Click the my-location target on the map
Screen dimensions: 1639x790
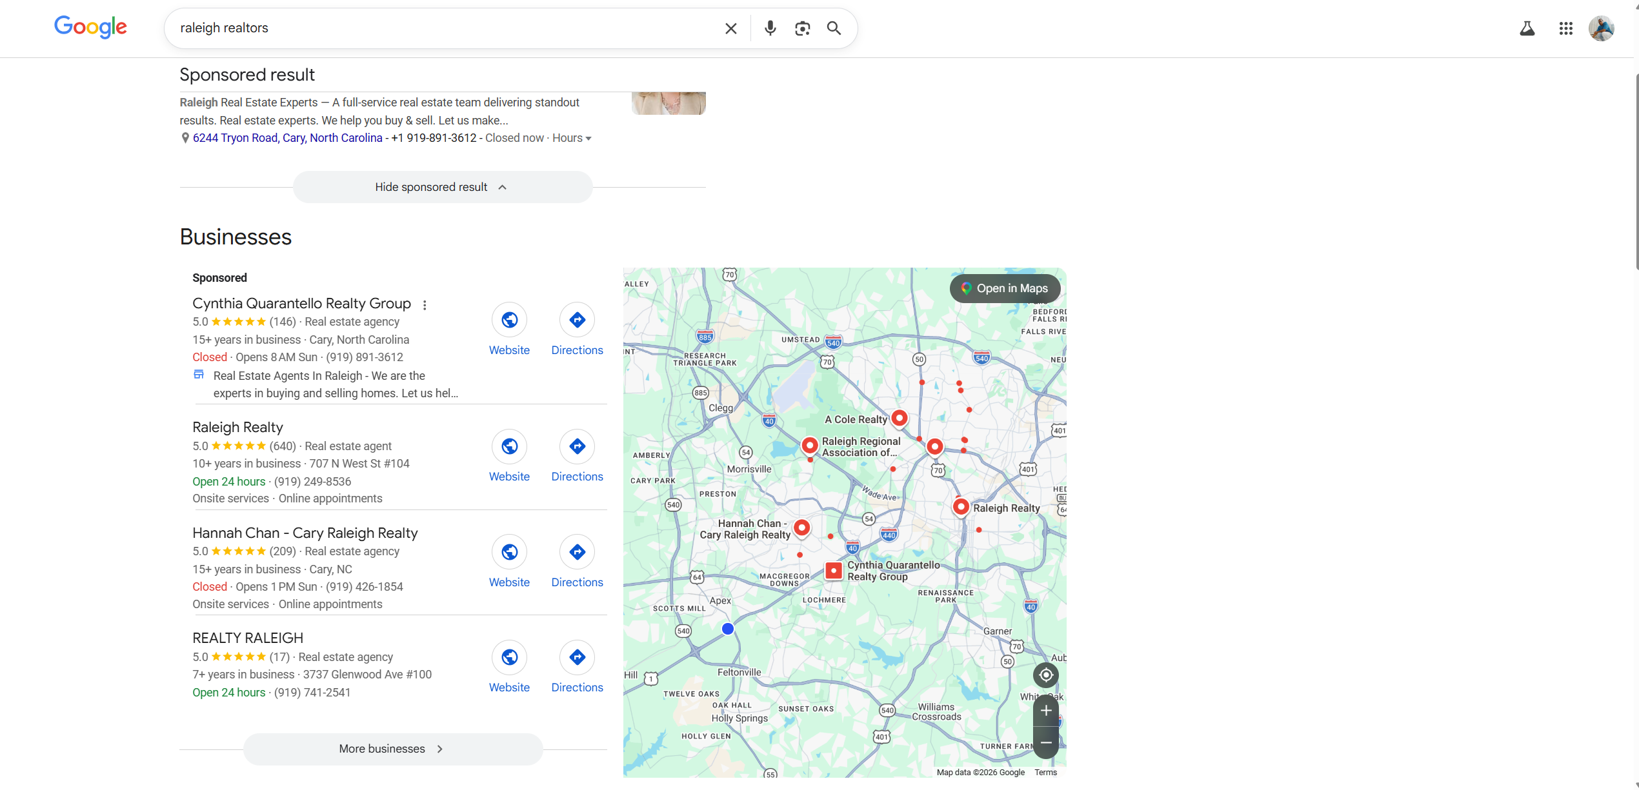click(x=1046, y=675)
